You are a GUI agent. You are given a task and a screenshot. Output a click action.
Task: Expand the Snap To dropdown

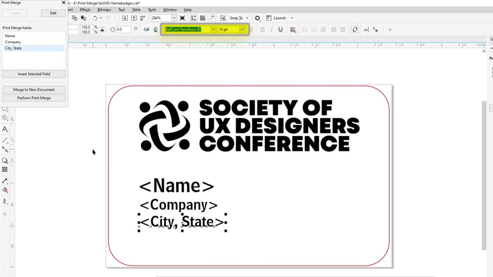pos(246,18)
